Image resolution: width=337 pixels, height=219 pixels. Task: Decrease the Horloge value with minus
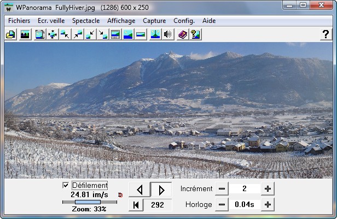point(222,205)
